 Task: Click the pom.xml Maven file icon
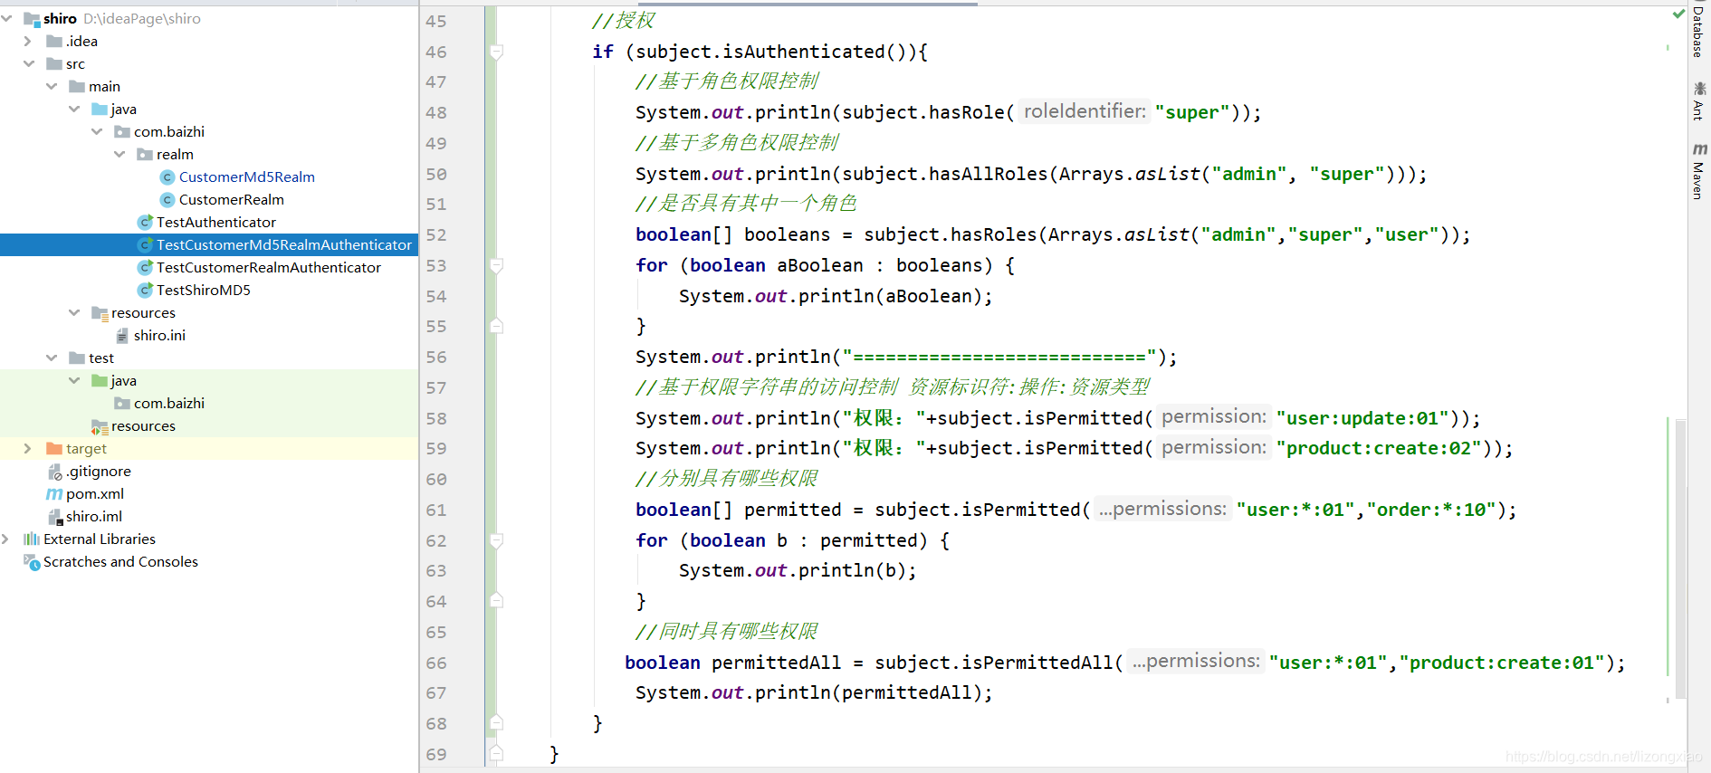click(x=54, y=493)
